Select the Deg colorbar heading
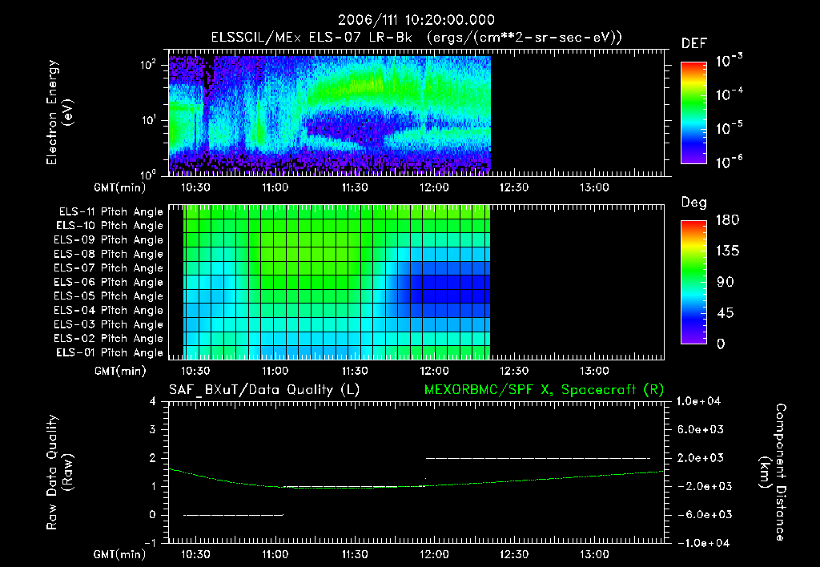820x567 pixels. click(694, 203)
